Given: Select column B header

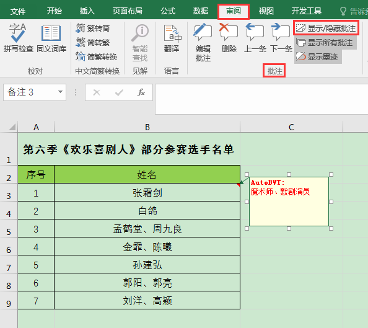Looking at the screenshot, I should pyautogui.click(x=147, y=127).
